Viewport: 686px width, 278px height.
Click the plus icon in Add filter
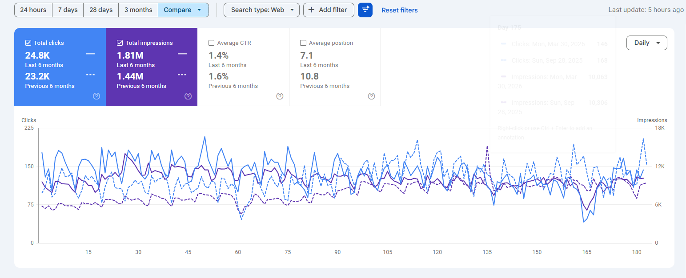(x=311, y=10)
